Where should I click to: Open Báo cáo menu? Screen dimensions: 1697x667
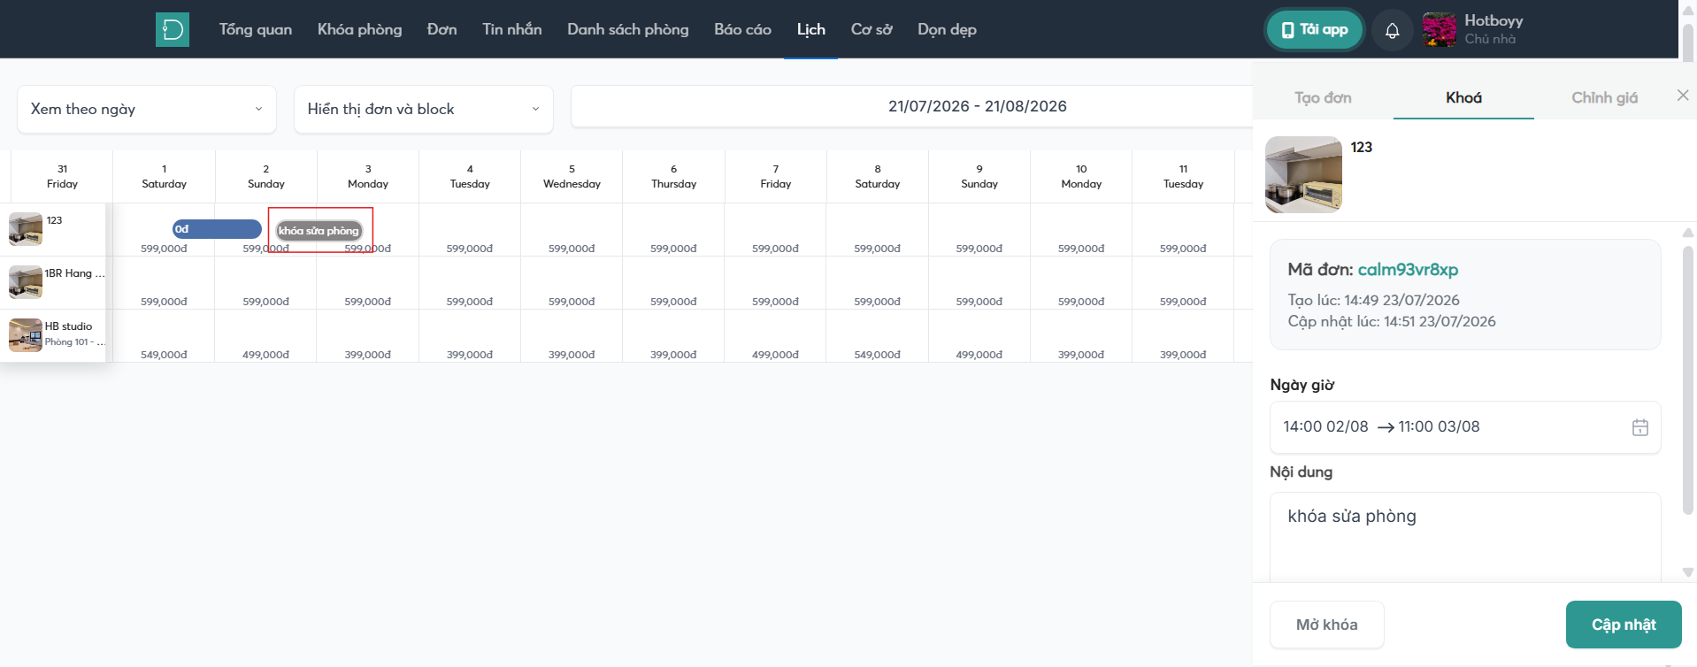pyautogui.click(x=742, y=29)
